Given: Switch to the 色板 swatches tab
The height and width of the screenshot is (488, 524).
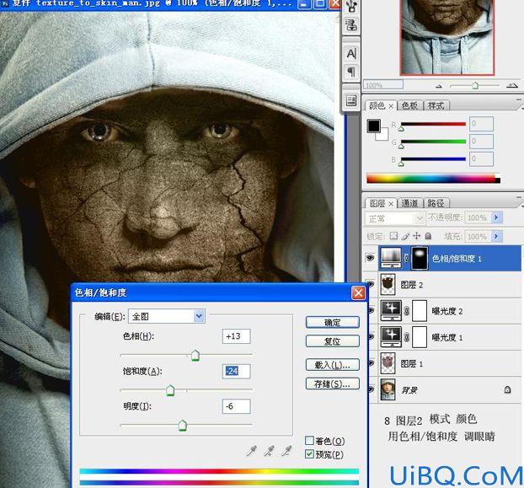Looking at the screenshot, I should (x=409, y=105).
